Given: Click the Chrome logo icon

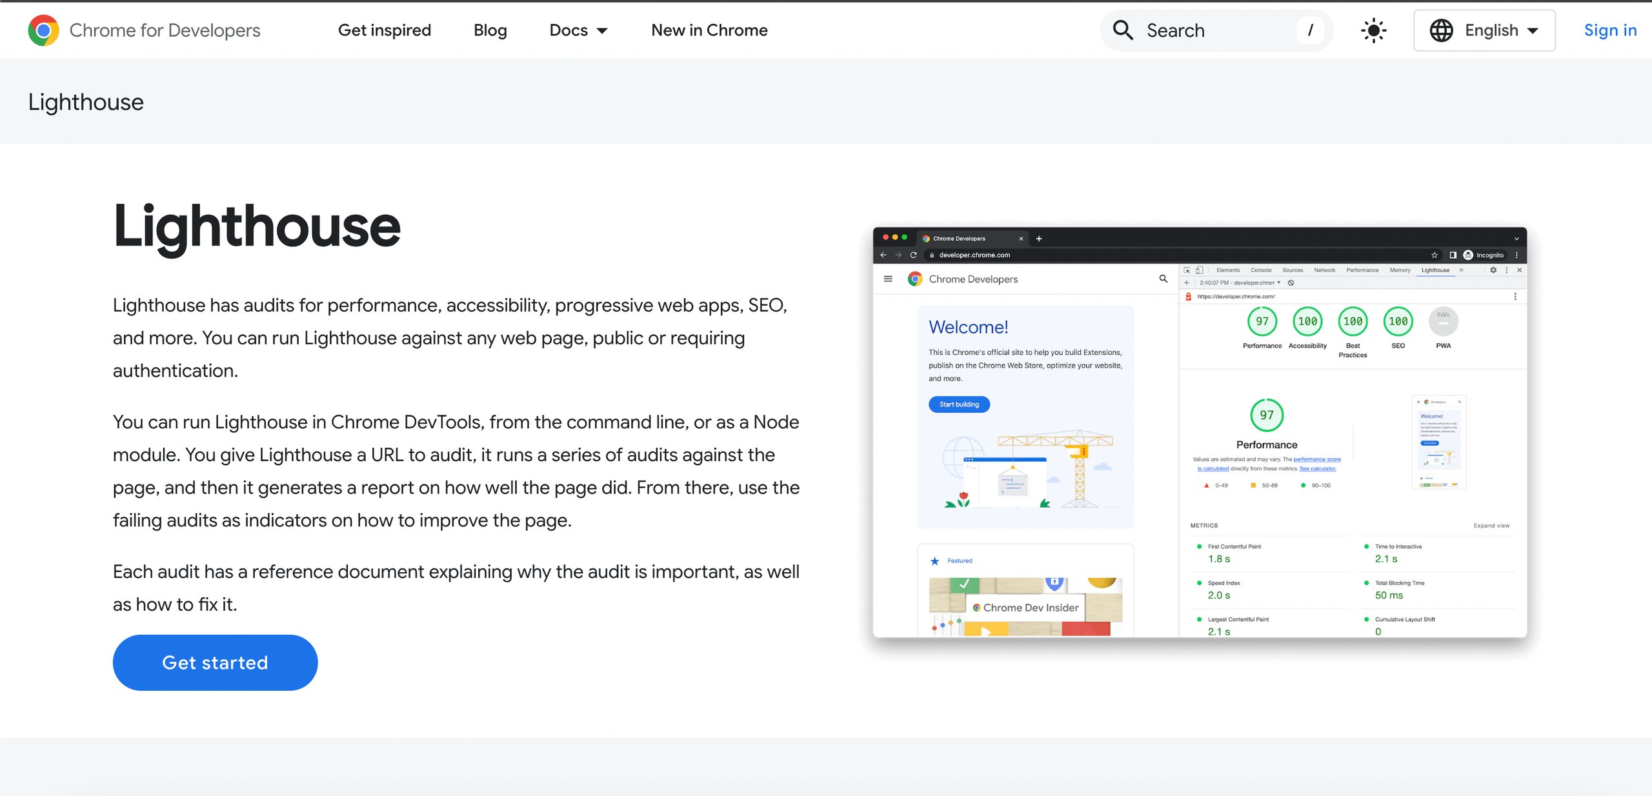Looking at the screenshot, I should tap(43, 30).
